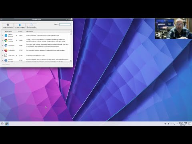Select the Plasma Discover description text
Image resolution: width=192 pixels, height=144 pixels.
[42, 35]
